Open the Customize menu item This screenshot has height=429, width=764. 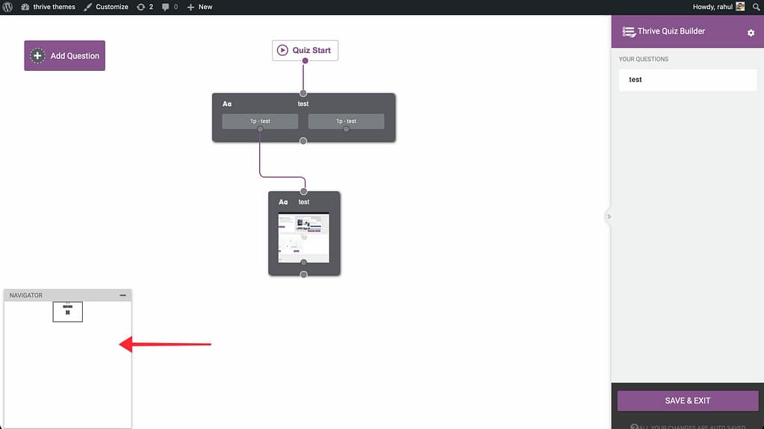click(x=106, y=7)
